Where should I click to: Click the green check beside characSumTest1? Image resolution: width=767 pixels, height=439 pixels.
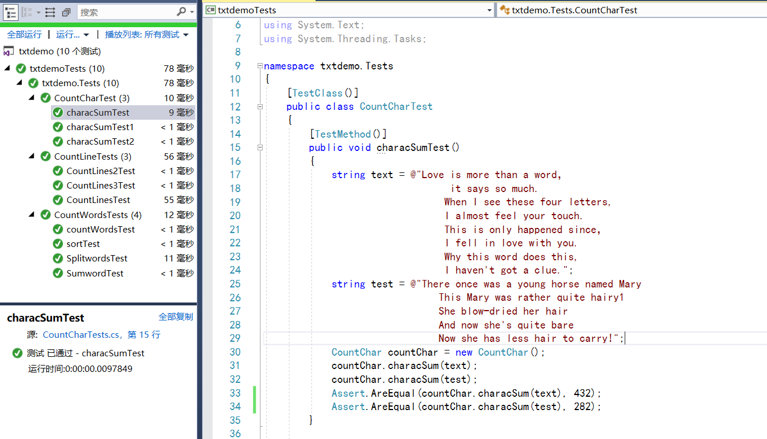coord(58,127)
